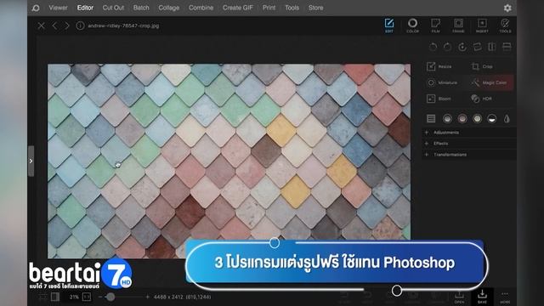Click the half-white circle filter icon
Image resolution: width=544 pixels, height=306 pixels.
[x=491, y=119]
